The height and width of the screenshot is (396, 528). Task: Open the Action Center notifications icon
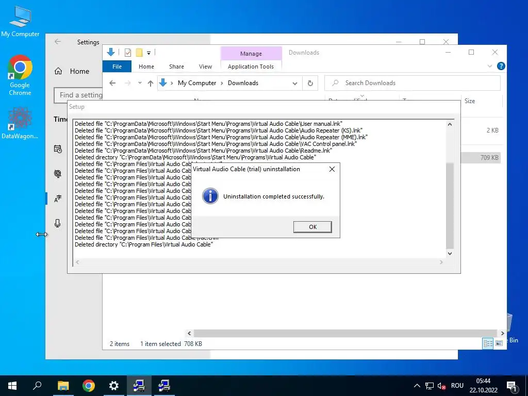click(x=512, y=386)
